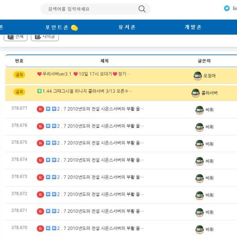Click 콜라서버 soldier avatar icon

(x=196, y=93)
